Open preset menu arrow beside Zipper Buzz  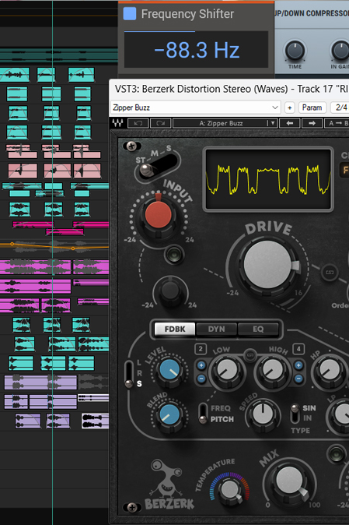coord(273,123)
